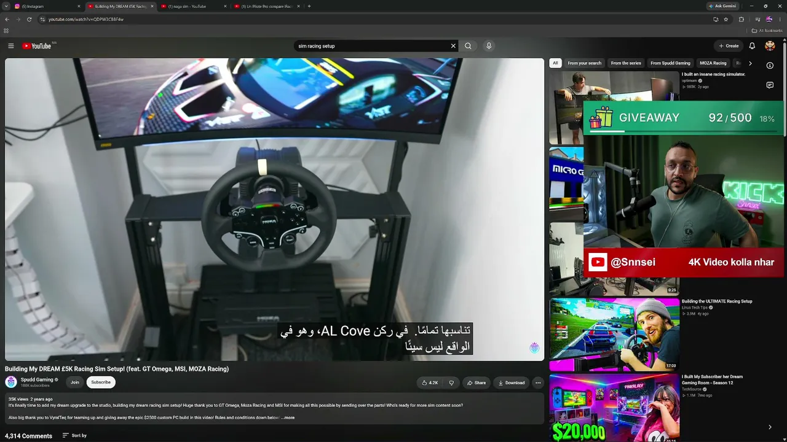Click the video title text
The height and width of the screenshot is (442, 787).
tap(117, 369)
